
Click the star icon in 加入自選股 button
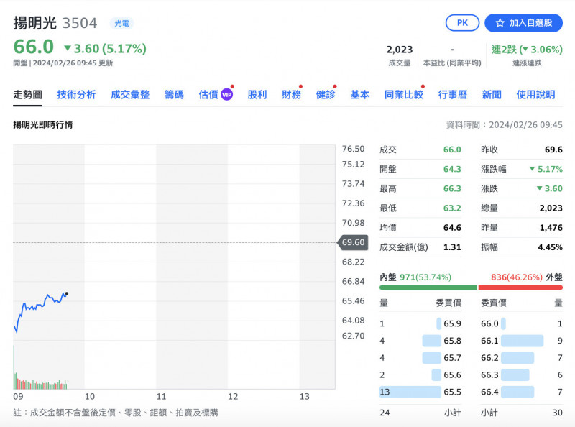click(x=500, y=23)
